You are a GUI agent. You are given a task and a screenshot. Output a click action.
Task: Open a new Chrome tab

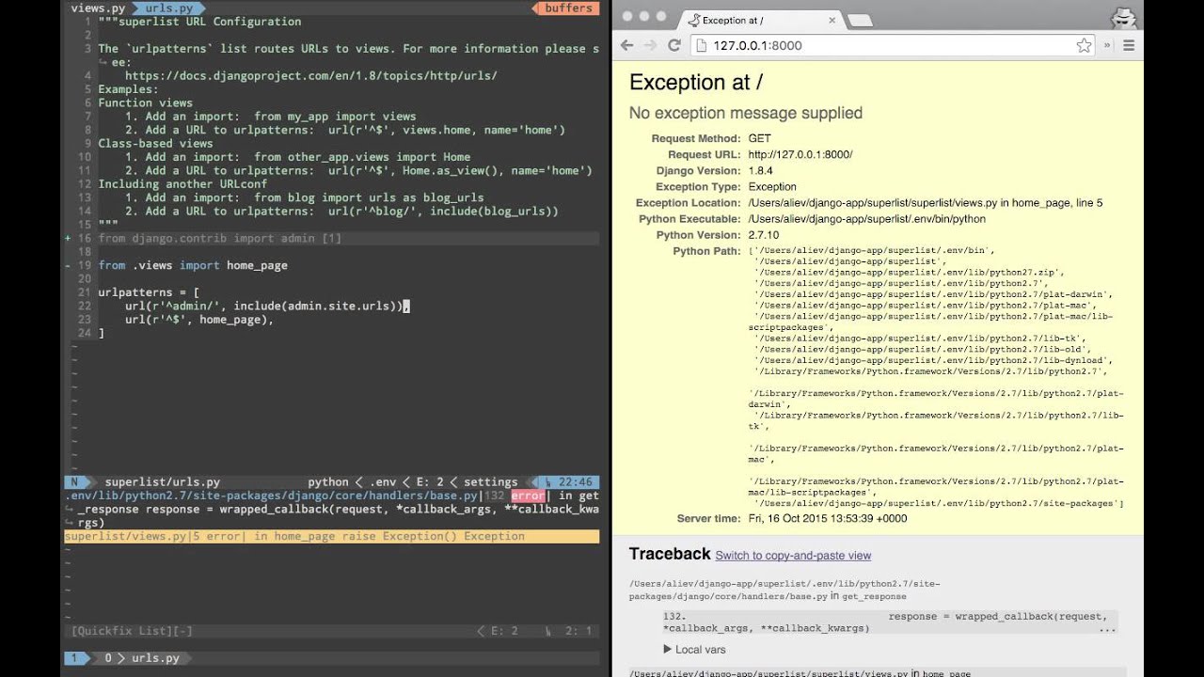coord(859,20)
